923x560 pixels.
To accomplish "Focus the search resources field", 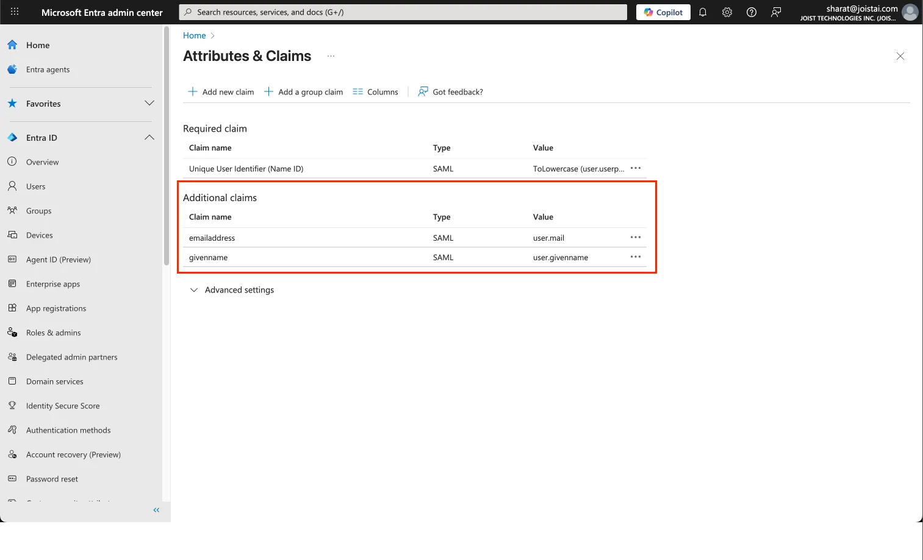I will tap(403, 12).
